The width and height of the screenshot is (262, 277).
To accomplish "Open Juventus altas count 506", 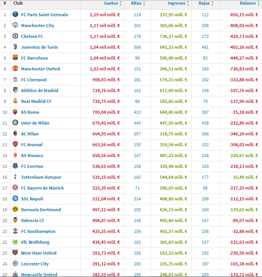I will click(x=137, y=47).
